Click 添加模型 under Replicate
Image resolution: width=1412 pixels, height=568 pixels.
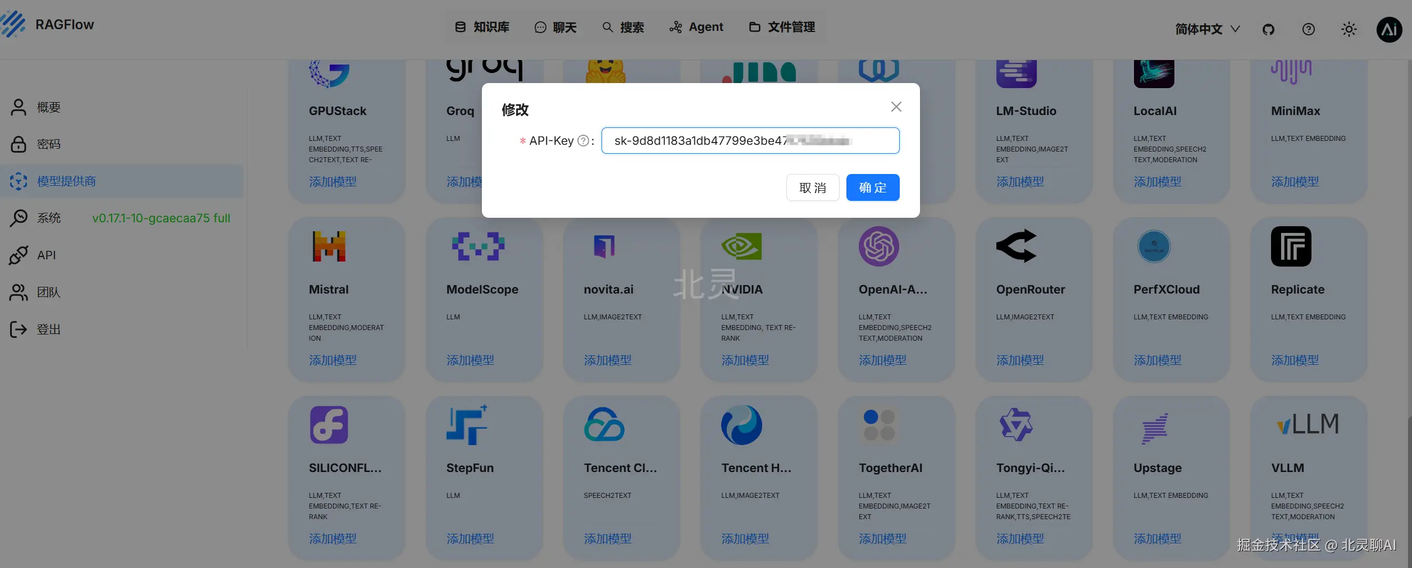click(x=1295, y=360)
